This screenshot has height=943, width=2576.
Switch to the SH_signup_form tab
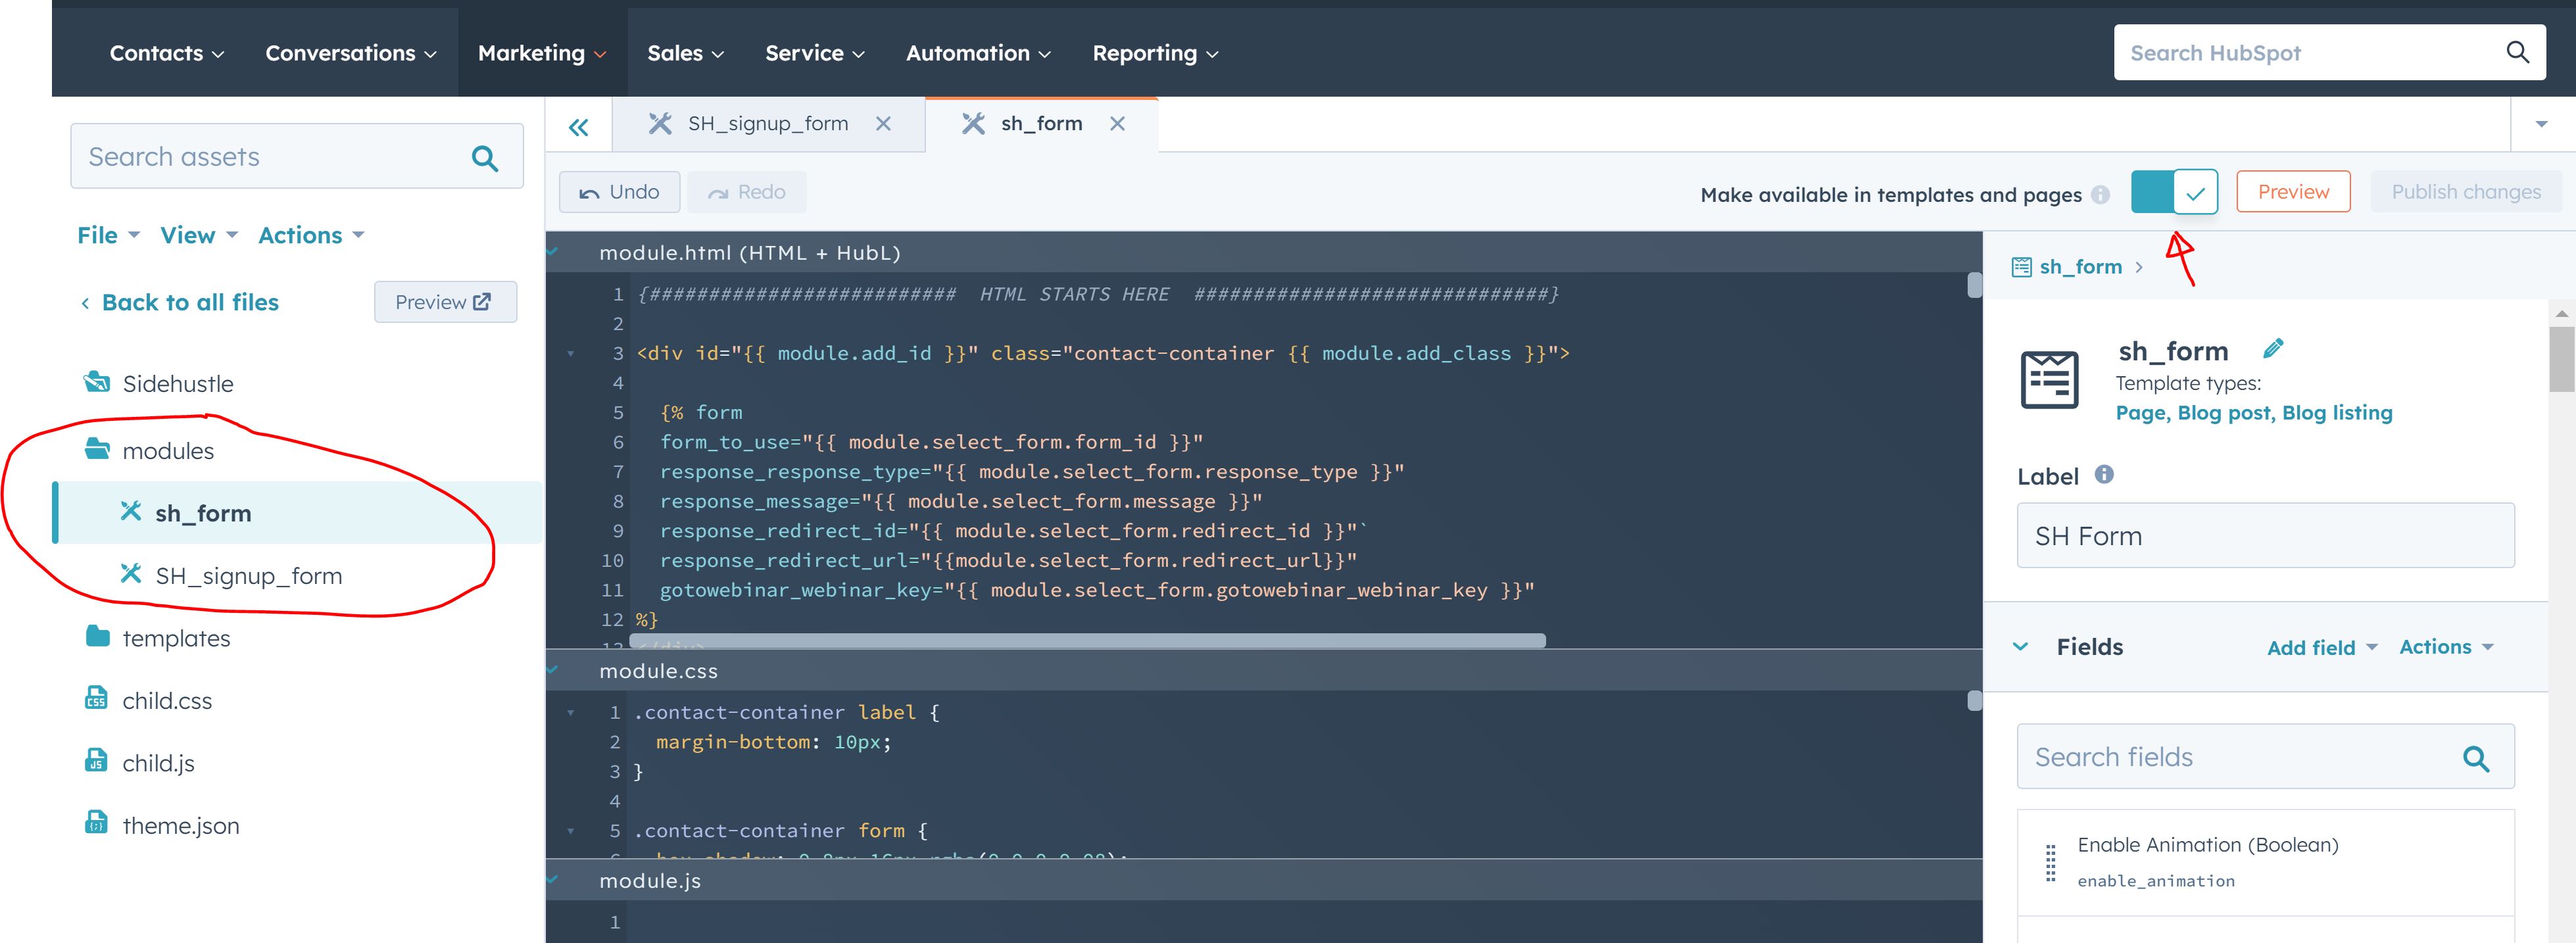point(767,122)
